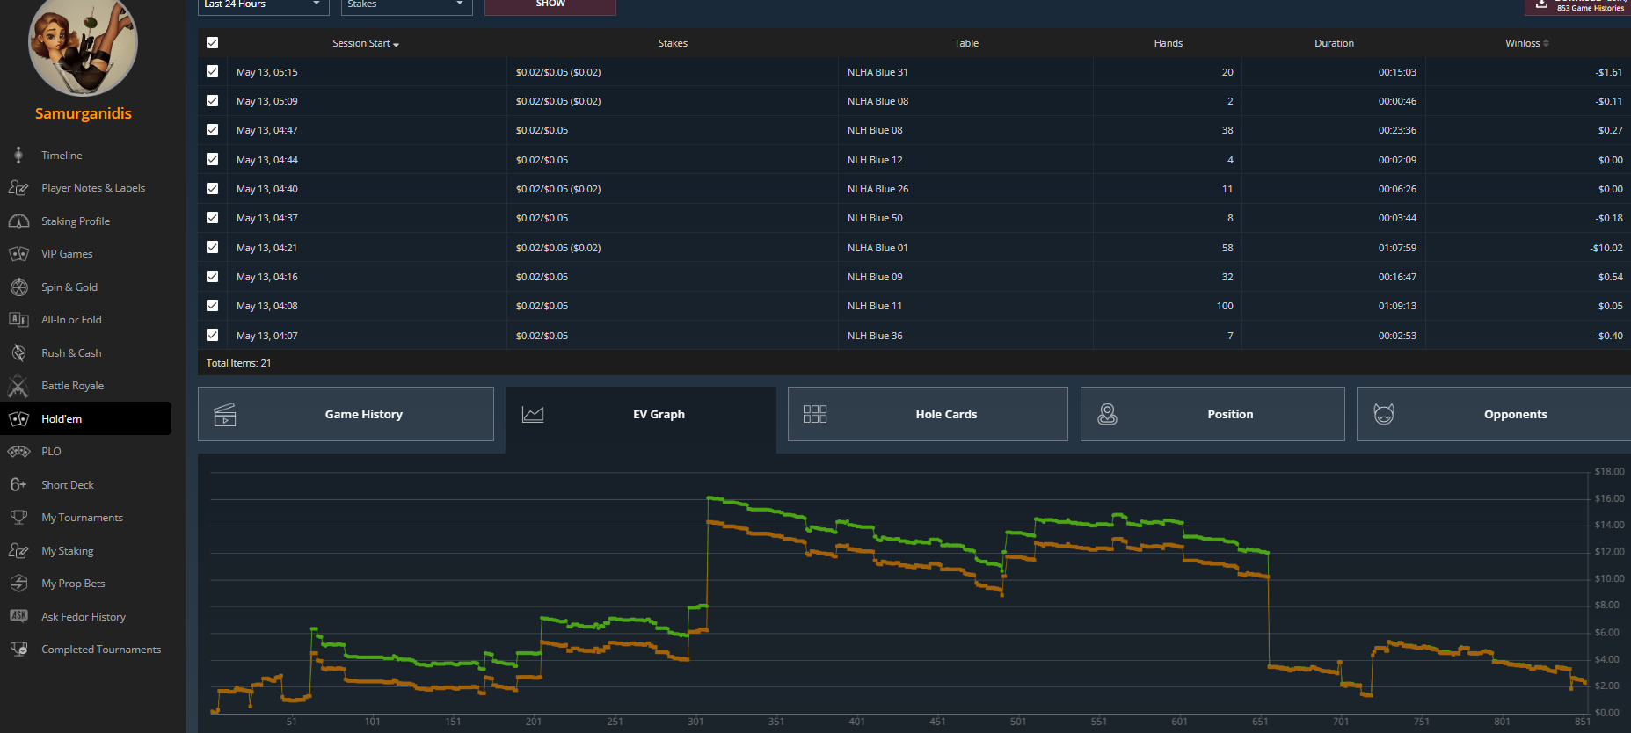Switch to the Opponents tab
The width and height of the screenshot is (1631, 733).
(x=1493, y=414)
